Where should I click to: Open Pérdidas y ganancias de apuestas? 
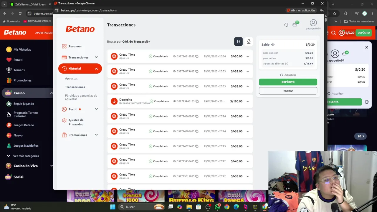pyautogui.click(x=81, y=97)
